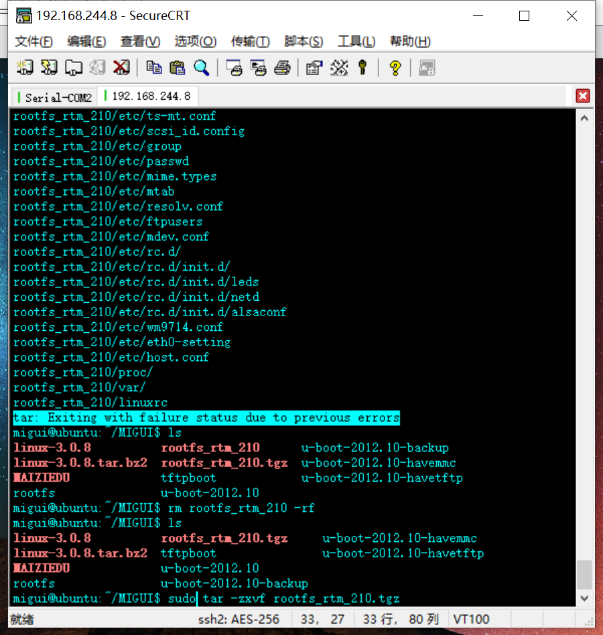Click the printer icon in toolbar
Image resolution: width=603 pixels, height=635 pixels.
click(282, 68)
